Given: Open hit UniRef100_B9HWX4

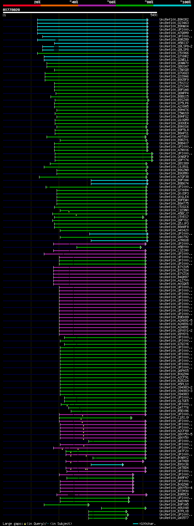Looking at the screenshot, I should [174, 26].
